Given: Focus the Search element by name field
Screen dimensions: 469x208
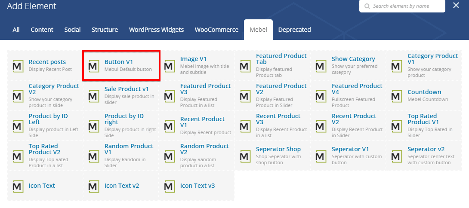Looking at the screenshot, I should 406,6.
